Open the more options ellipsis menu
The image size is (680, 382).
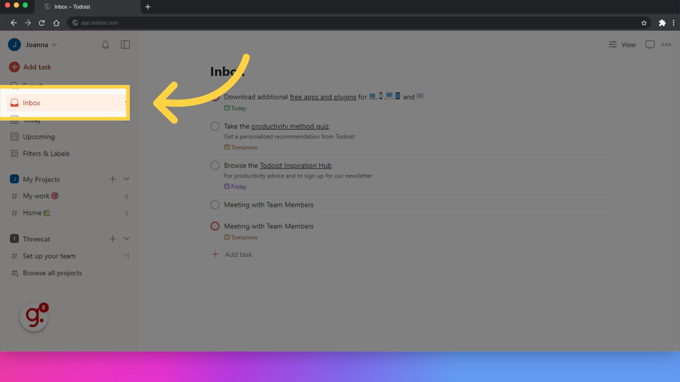tap(666, 45)
